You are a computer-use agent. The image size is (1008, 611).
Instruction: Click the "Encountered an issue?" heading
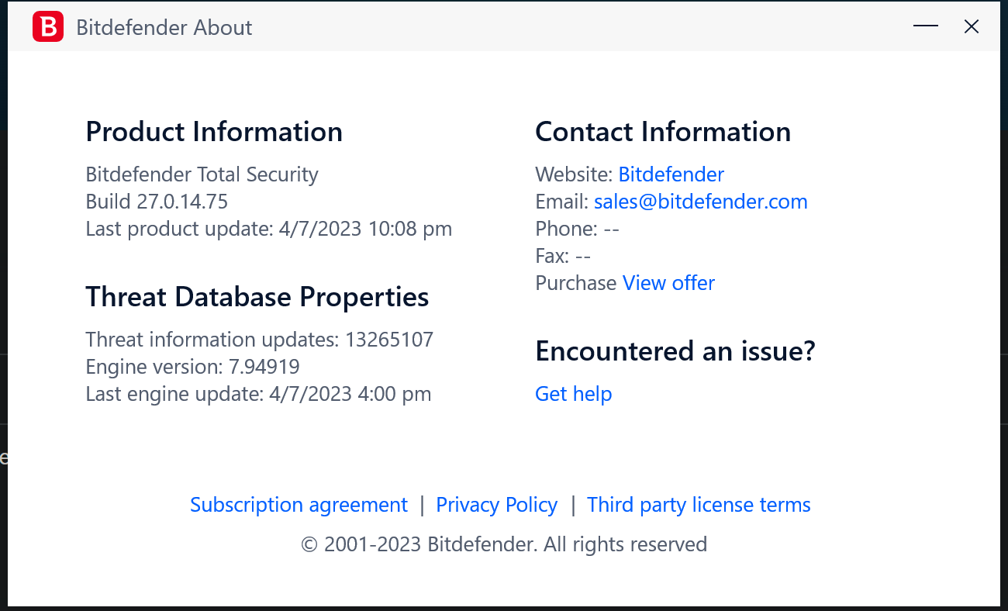coord(675,351)
